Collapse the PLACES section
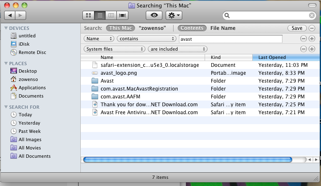The image size is (321, 186). click(x=6, y=64)
